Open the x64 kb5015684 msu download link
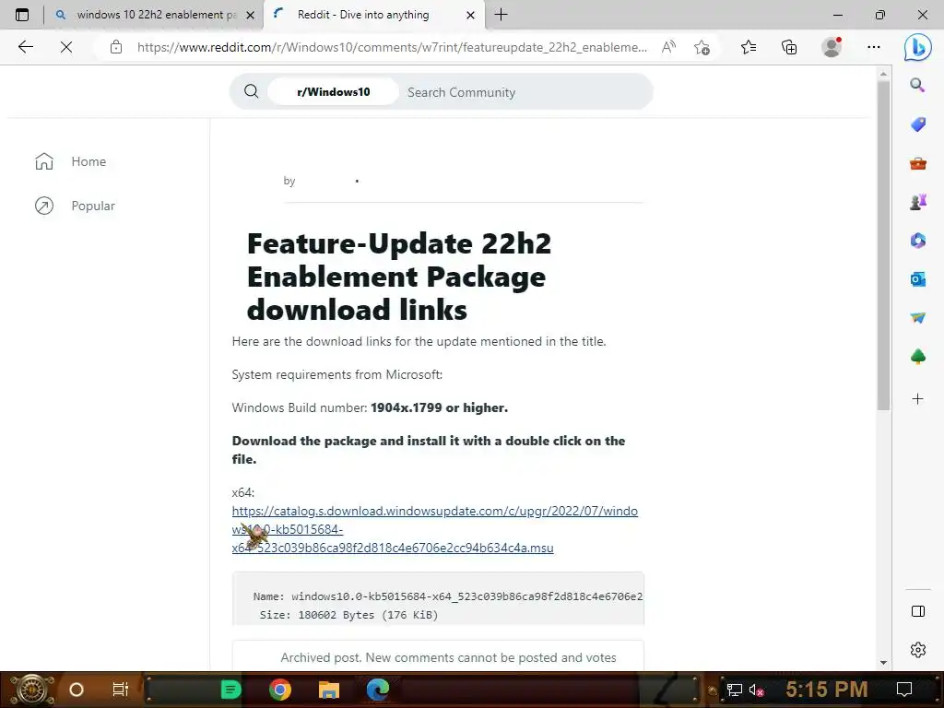Screen dimensions: 944x708 (435, 529)
